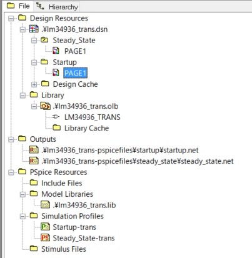Viewport: 252px width, 258px height.
Task: Select the Simulation Profiles label
Action: [73, 216]
